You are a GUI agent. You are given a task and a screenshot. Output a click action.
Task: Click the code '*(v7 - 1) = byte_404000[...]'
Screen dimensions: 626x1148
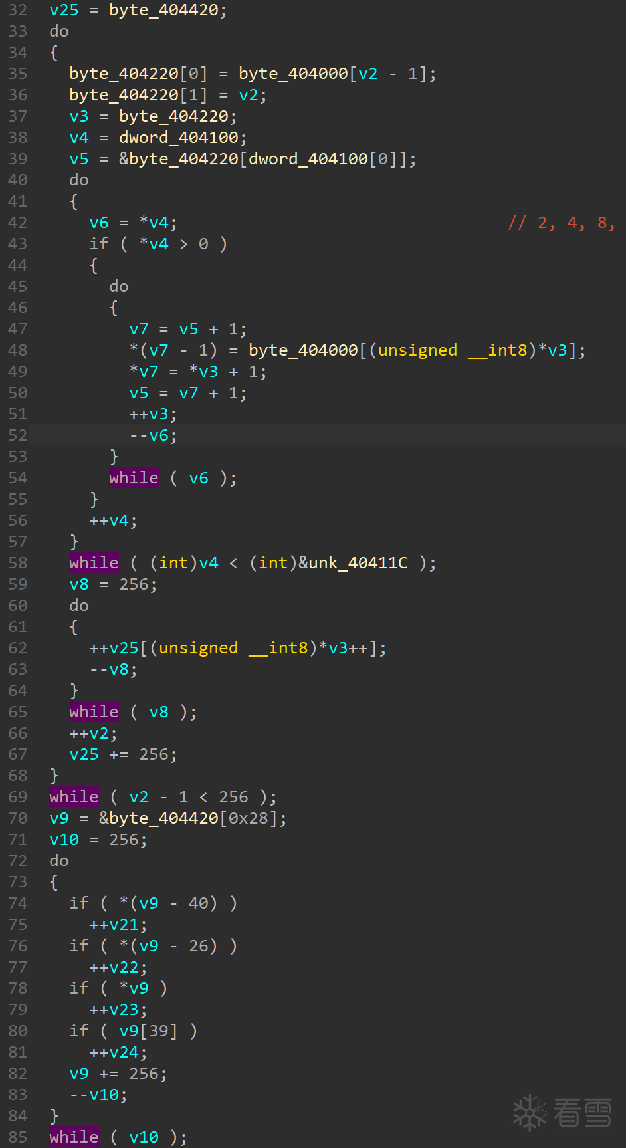click(x=358, y=350)
